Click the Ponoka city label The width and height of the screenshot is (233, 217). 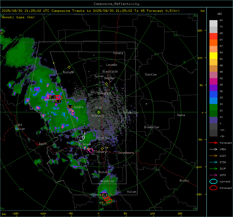coord(118,53)
